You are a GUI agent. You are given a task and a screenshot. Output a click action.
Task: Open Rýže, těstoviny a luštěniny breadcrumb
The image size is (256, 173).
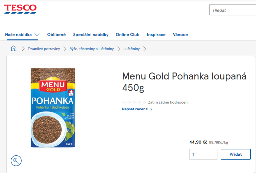(92, 49)
